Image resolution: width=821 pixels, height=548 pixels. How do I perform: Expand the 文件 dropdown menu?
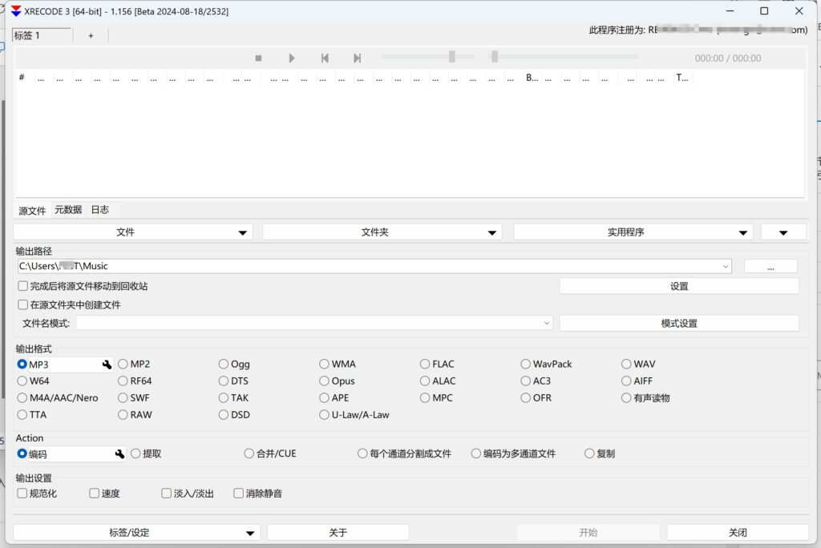point(133,232)
